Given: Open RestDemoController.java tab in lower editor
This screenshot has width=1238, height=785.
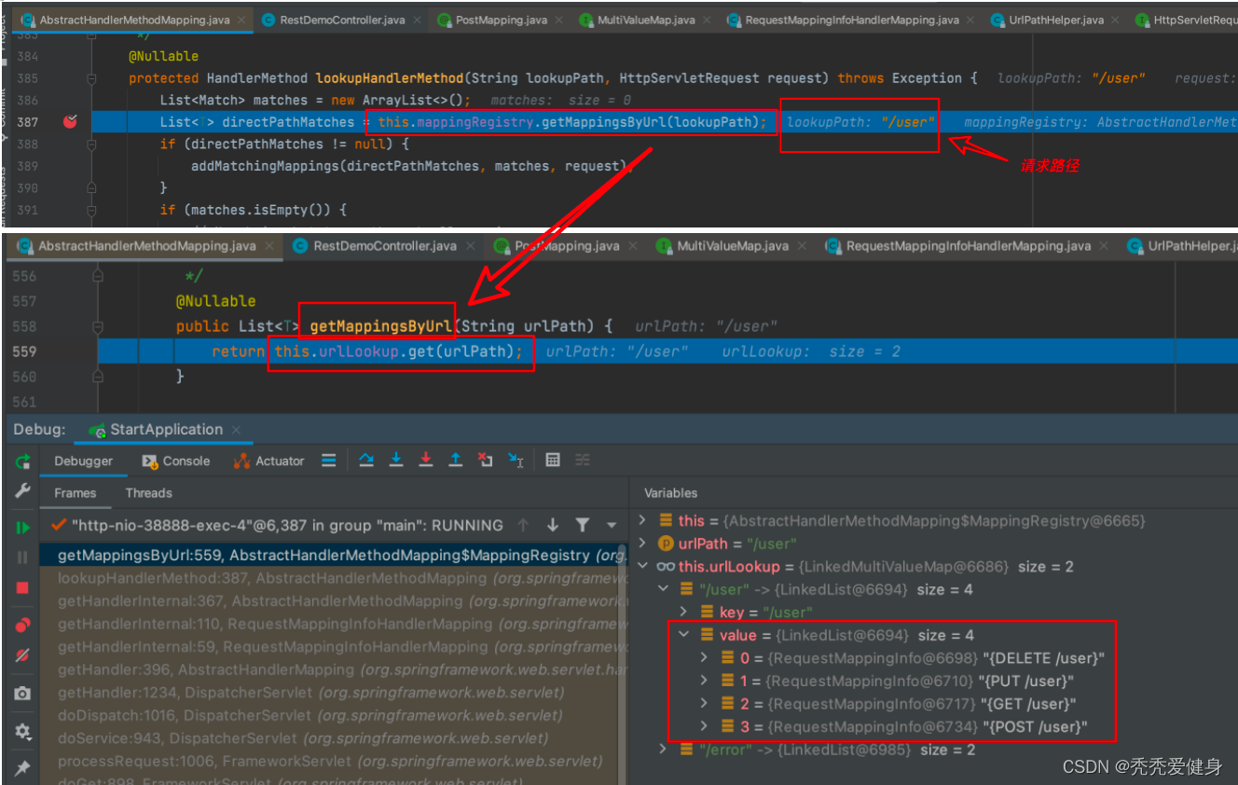Looking at the screenshot, I should pyautogui.click(x=385, y=246).
